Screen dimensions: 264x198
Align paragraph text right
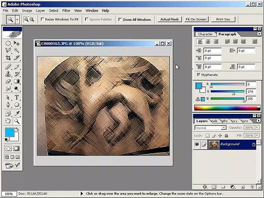click(215, 42)
